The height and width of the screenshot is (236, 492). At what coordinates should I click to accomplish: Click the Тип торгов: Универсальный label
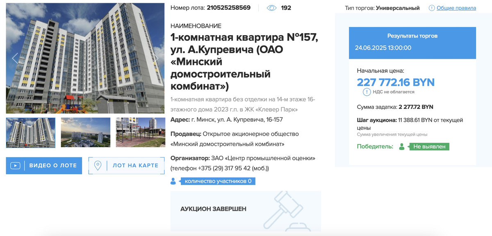click(x=383, y=8)
